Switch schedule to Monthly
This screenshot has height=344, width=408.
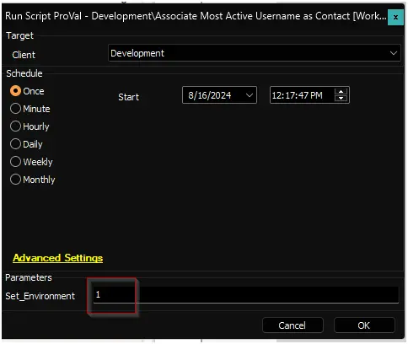coord(15,180)
